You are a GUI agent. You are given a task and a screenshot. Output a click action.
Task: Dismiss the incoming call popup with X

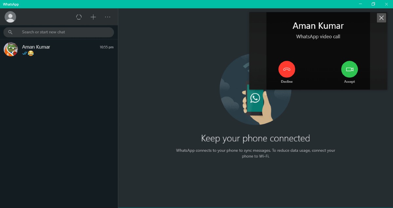point(381,18)
